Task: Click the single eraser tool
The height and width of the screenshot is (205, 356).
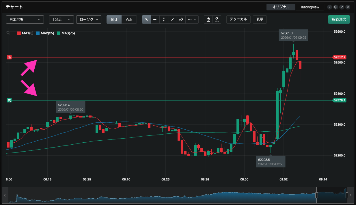Action: coord(208,20)
